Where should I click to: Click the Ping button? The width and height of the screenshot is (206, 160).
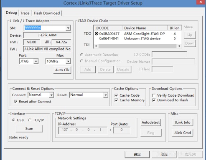(x=151, y=133)
